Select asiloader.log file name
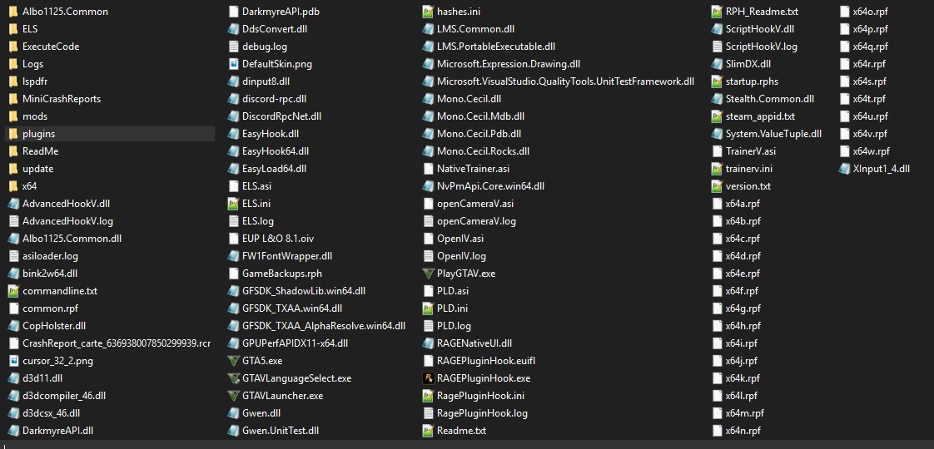Image resolution: width=934 pixels, height=449 pixels. click(x=50, y=256)
